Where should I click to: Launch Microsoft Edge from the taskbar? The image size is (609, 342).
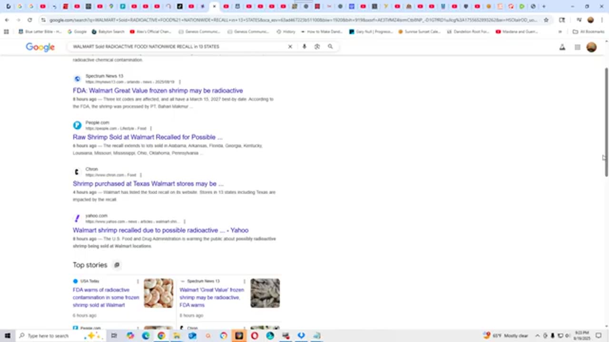click(x=146, y=336)
